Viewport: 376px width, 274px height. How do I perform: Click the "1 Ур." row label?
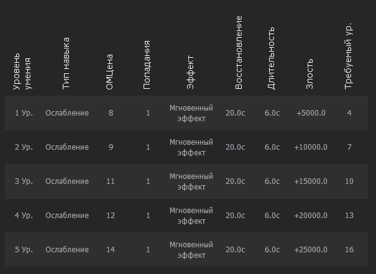[x=24, y=113]
